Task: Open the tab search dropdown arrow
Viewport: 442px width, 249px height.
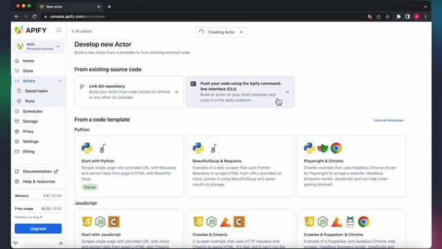Action: click(425, 6)
